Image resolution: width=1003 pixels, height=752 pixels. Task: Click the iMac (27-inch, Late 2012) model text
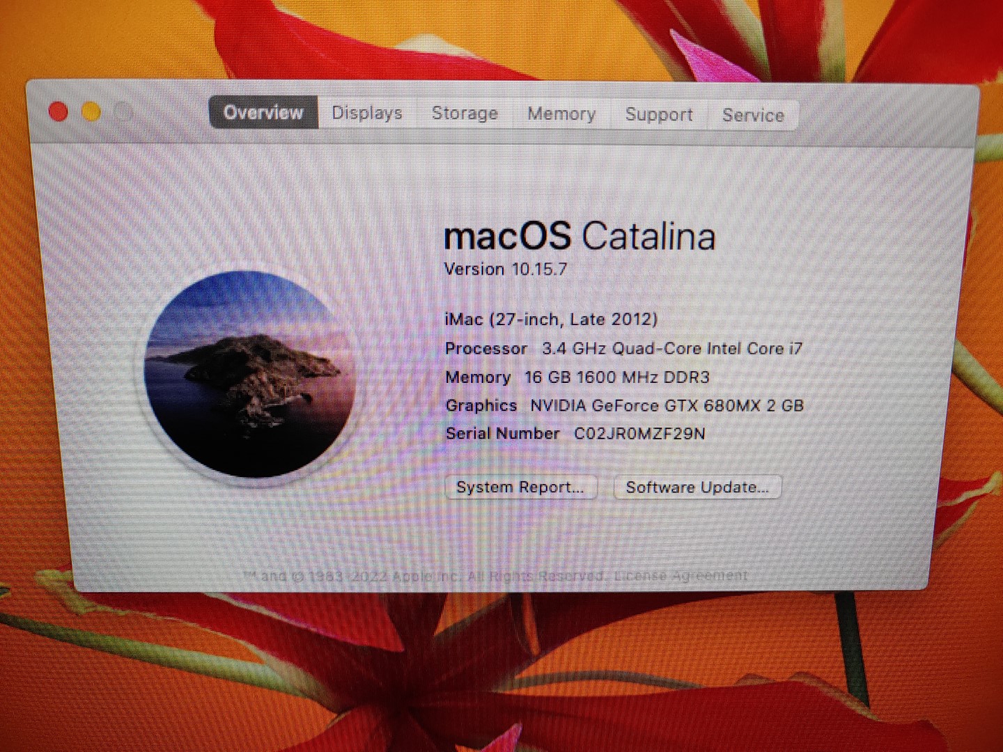pos(551,320)
